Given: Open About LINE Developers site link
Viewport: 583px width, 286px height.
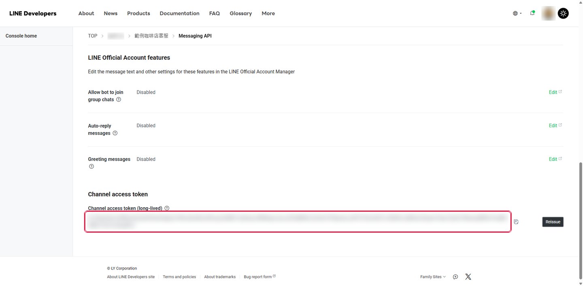Looking at the screenshot, I should pyautogui.click(x=131, y=277).
